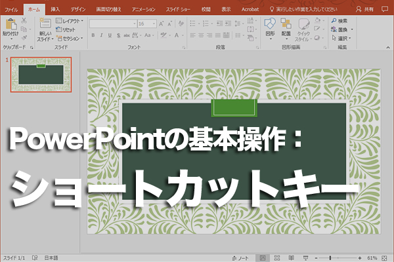Click the Format Painter brush icon

[x=24, y=38]
